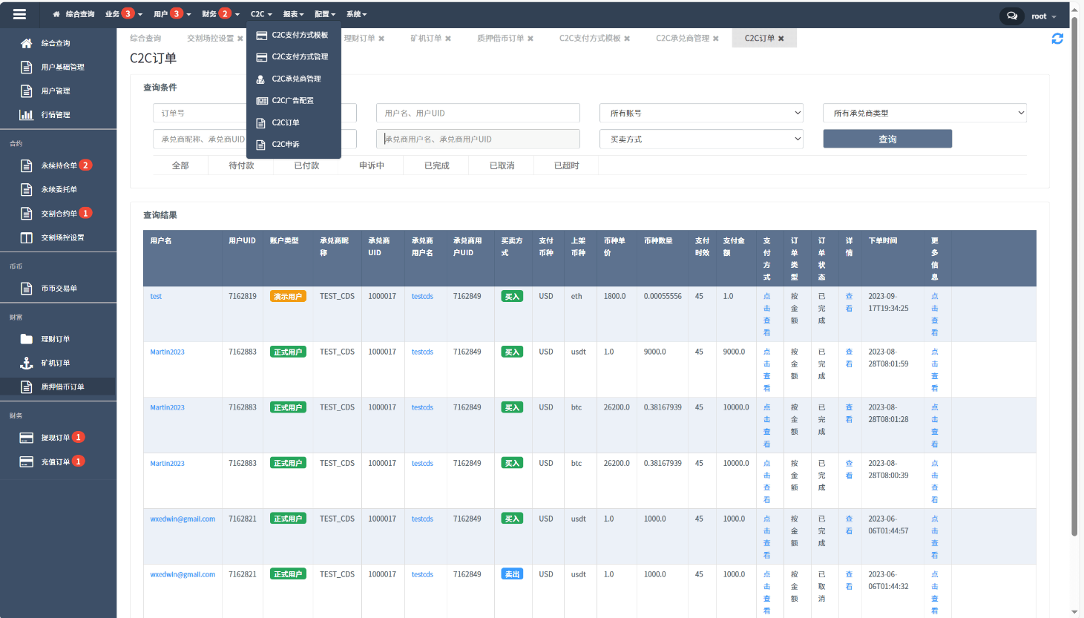Screen dimensions: 1084x618
Task: Click the 永续持仓单 sidebar icon
Action: click(x=26, y=165)
